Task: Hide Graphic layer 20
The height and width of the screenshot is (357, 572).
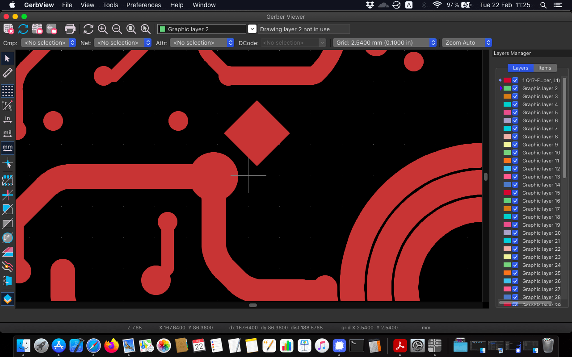Action: [515, 233]
